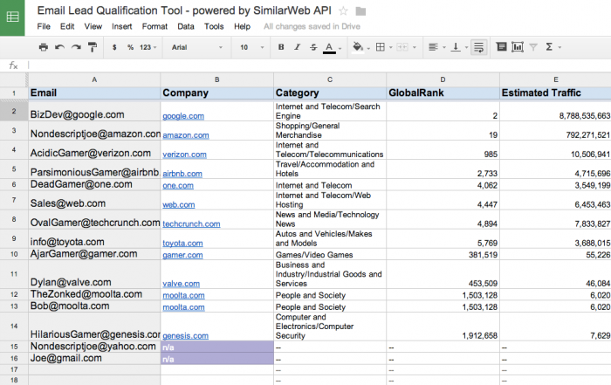This screenshot has width=611, height=385.
Task: Select cell Games/Video Games
Action: pos(330,254)
